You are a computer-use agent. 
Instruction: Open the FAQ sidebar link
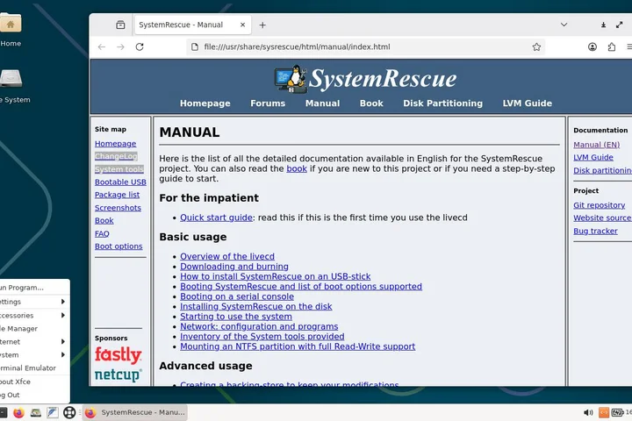click(x=102, y=233)
